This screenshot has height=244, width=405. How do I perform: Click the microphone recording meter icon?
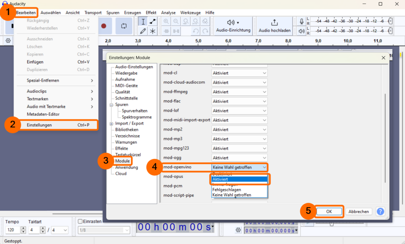point(301,21)
